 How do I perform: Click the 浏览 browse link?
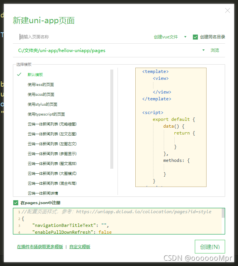pyautogui.click(x=215, y=50)
